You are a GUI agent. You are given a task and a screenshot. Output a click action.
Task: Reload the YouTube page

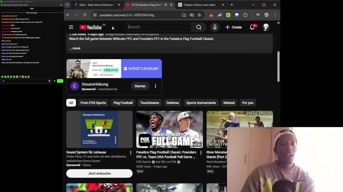(x=85, y=15)
